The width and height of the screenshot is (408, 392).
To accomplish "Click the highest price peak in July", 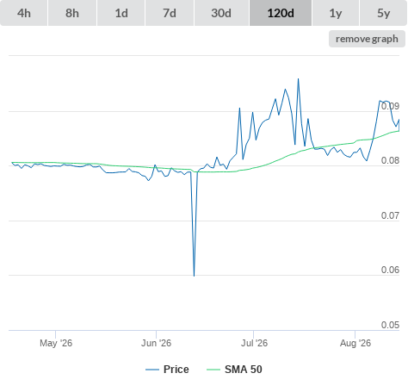I will point(298,78).
